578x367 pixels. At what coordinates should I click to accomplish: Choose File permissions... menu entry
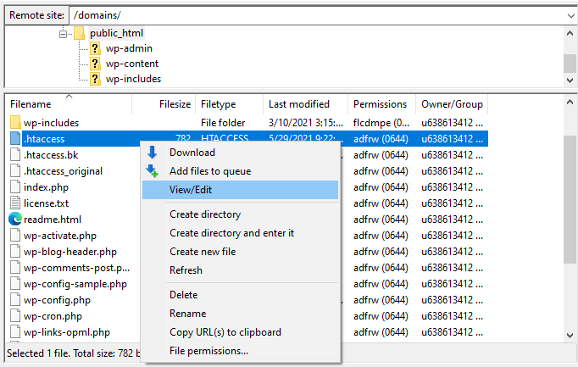click(208, 351)
